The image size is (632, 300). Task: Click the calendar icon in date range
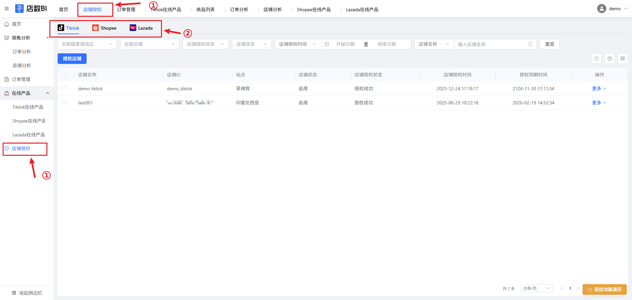[327, 44]
